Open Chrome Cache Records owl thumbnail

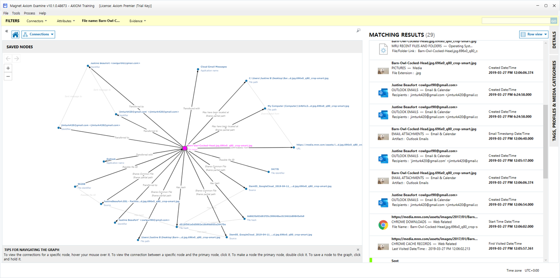pyautogui.click(x=383, y=247)
